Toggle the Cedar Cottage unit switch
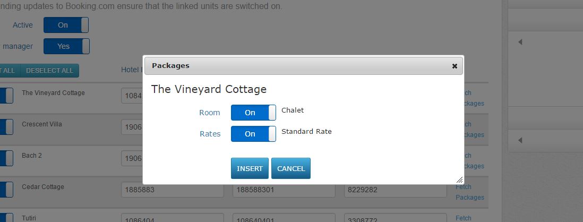The height and width of the screenshot is (222, 583). pyautogui.click(x=6, y=190)
